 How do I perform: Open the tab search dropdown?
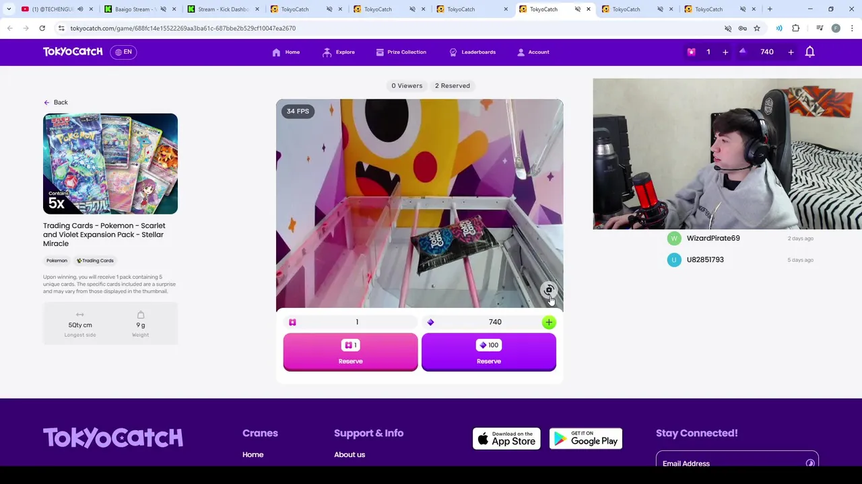(x=9, y=9)
